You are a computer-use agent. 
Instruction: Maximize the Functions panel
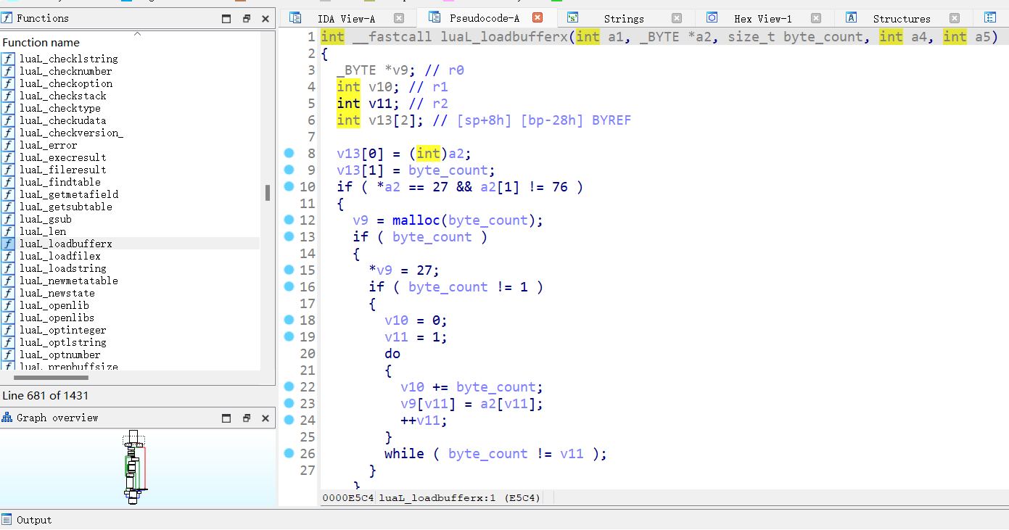[x=226, y=19]
